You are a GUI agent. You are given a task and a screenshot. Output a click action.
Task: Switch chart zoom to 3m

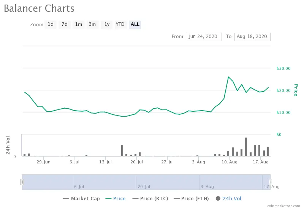pos(92,24)
